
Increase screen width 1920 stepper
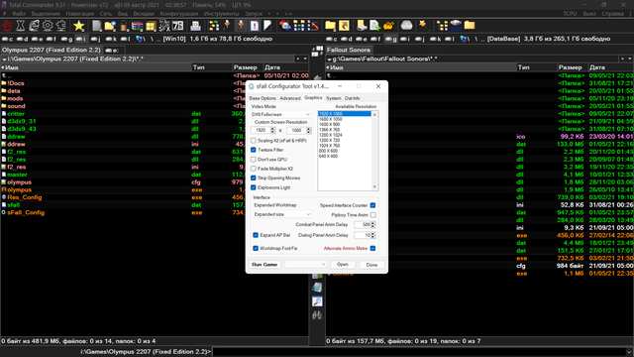(x=273, y=129)
